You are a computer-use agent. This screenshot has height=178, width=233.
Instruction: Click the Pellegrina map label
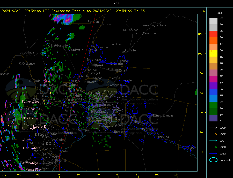click(x=32, y=109)
